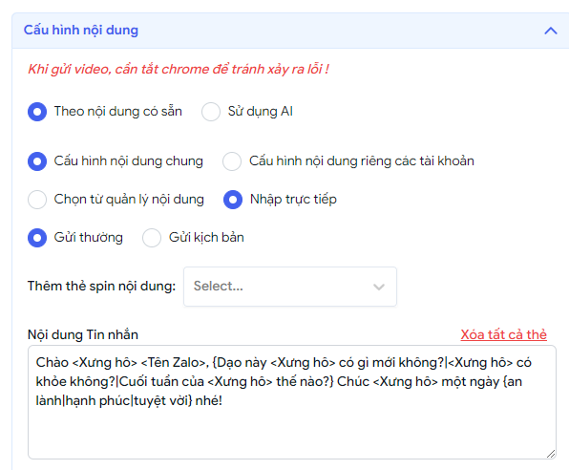The width and height of the screenshot is (569, 470).
Task: Select the Theo nội dung có sẵn radio
Action: [37, 112]
